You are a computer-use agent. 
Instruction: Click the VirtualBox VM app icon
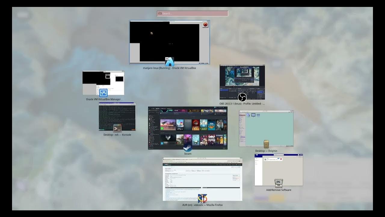(x=169, y=61)
